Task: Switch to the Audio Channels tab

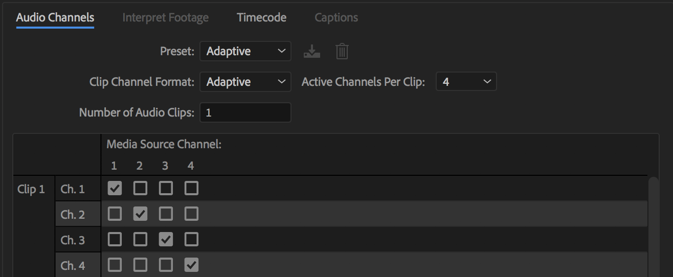Action: (55, 18)
